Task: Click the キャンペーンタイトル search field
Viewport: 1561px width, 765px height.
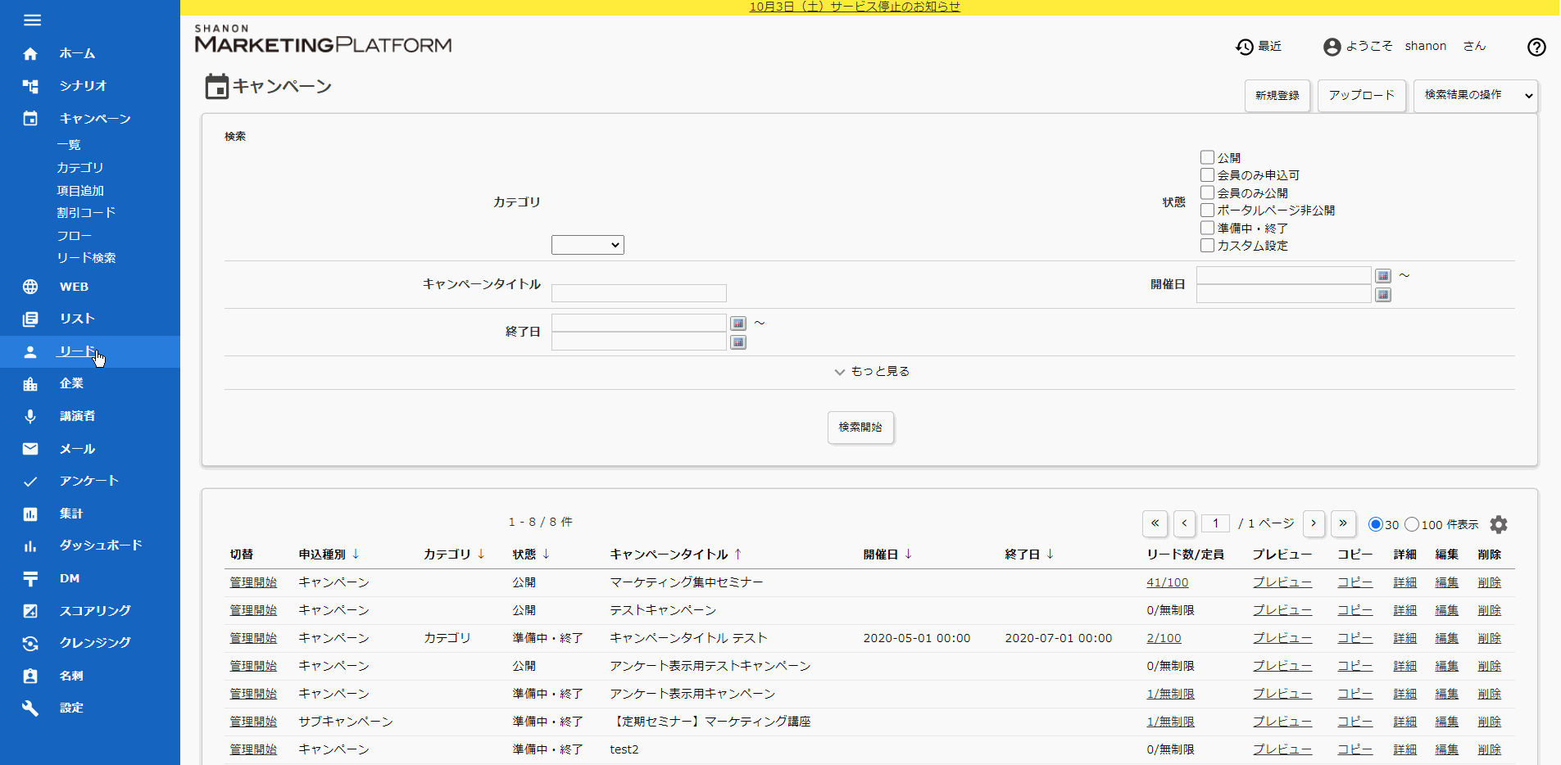Action: tap(639, 293)
